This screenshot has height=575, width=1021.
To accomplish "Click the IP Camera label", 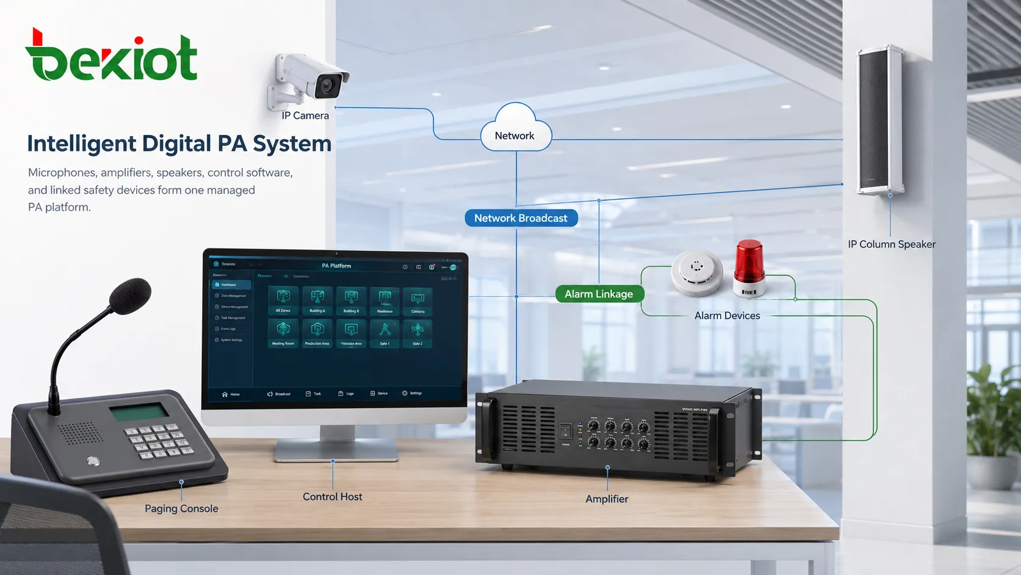I will coord(305,115).
